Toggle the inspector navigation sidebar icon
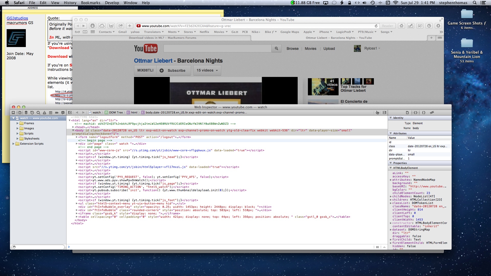The height and width of the screenshot is (276, 491). coord(13,112)
